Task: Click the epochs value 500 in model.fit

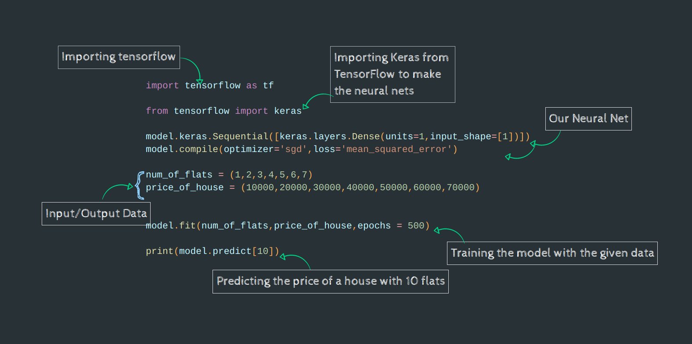Action: click(x=416, y=226)
